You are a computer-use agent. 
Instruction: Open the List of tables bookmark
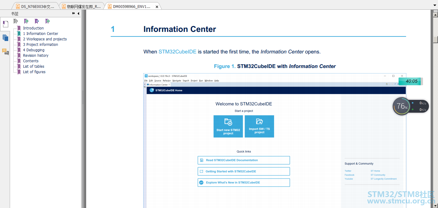(33, 66)
